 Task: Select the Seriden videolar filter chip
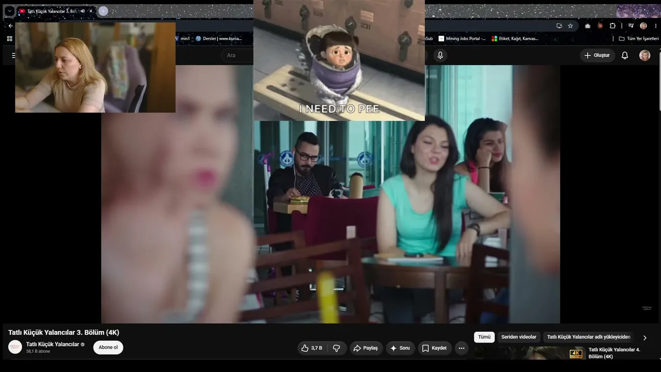pyautogui.click(x=519, y=337)
